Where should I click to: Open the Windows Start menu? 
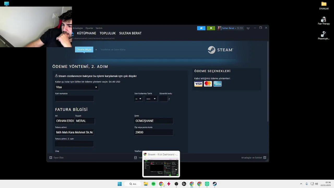coord(120,184)
